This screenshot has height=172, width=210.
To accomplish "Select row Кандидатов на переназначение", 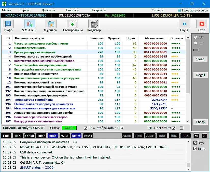I will coord(94,121).
